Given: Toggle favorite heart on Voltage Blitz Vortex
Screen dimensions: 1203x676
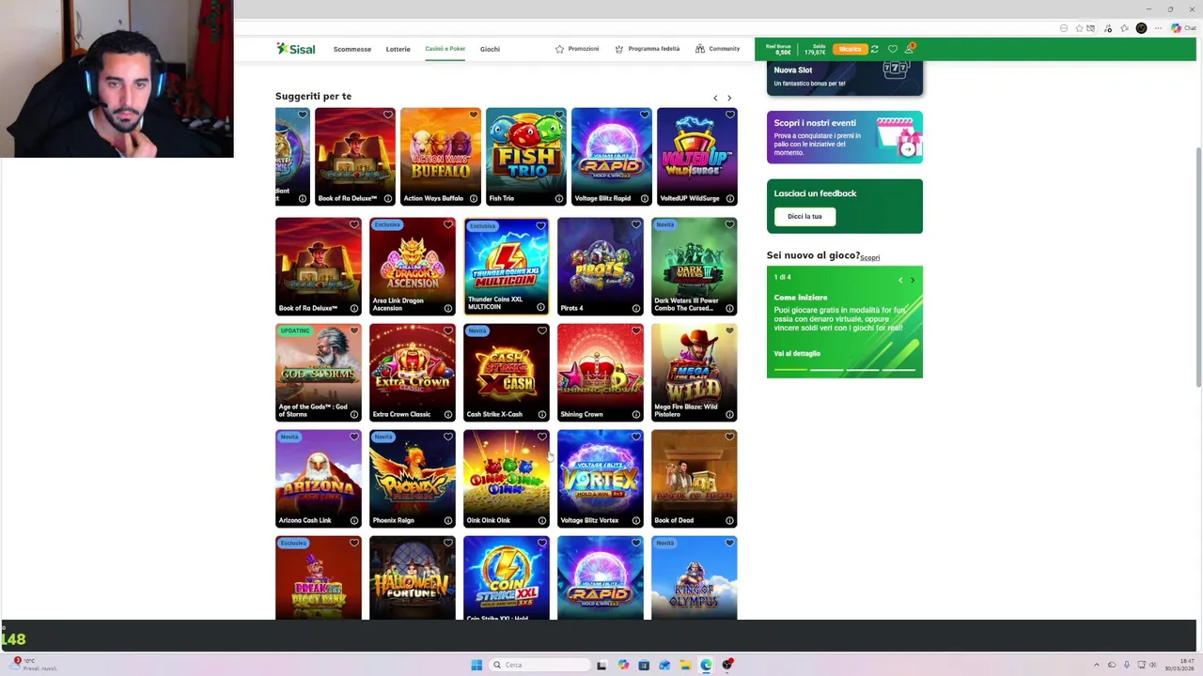Looking at the screenshot, I should [x=635, y=437].
